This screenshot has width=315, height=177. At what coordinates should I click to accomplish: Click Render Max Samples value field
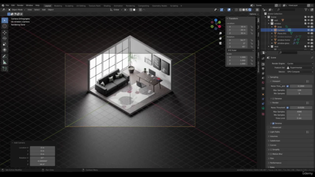click(x=299, y=112)
